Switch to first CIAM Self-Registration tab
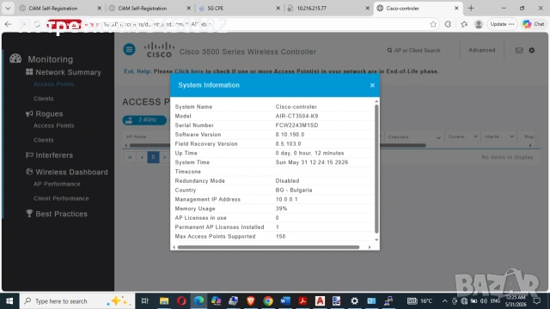 coord(60,8)
